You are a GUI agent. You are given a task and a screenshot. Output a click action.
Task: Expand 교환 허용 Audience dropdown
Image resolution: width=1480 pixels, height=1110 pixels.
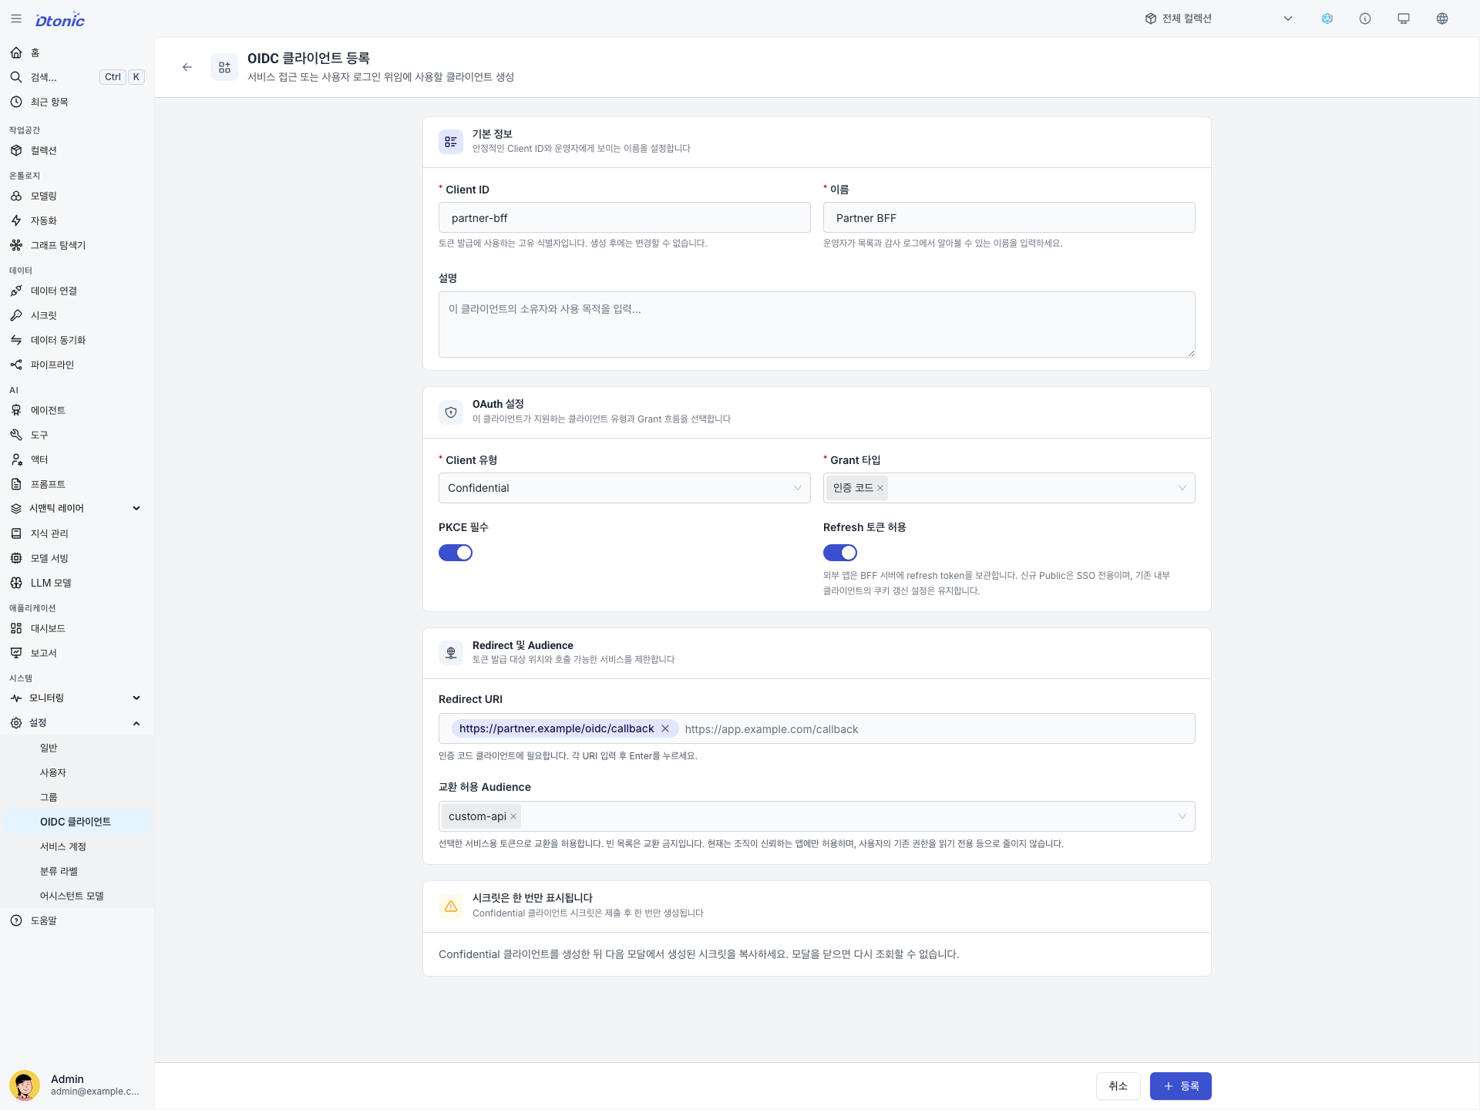(1182, 816)
